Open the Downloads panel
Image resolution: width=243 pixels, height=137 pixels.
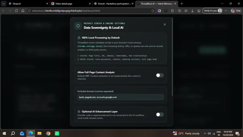[192, 11]
